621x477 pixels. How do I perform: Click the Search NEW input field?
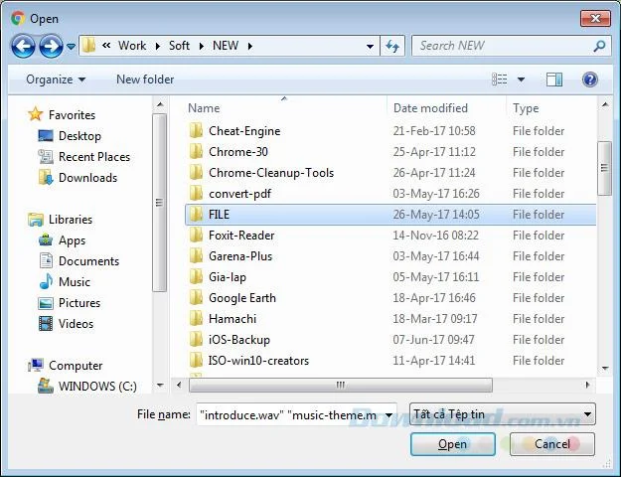[502, 46]
